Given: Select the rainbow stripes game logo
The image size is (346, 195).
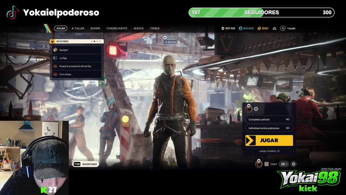Looking at the screenshot, I should [48, 28].
